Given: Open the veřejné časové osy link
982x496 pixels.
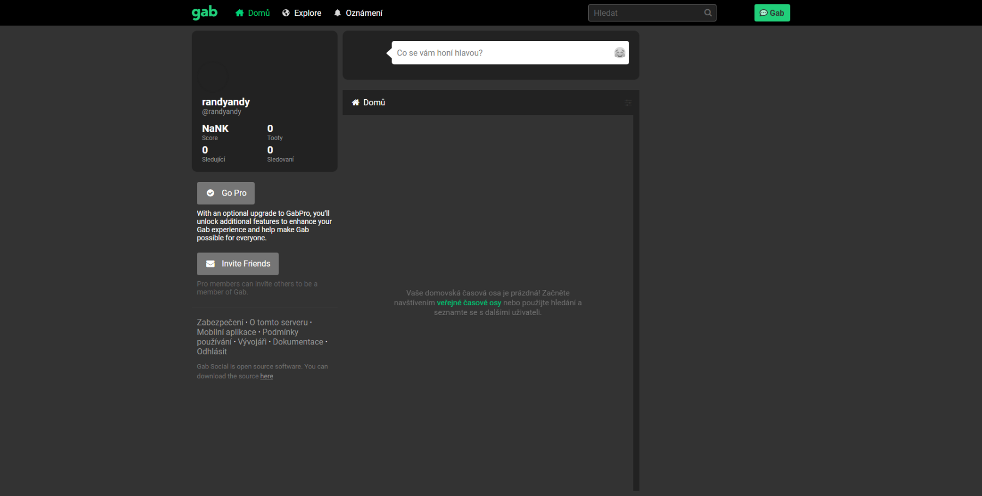Looking at the screenshot, I should pos(468,303).
